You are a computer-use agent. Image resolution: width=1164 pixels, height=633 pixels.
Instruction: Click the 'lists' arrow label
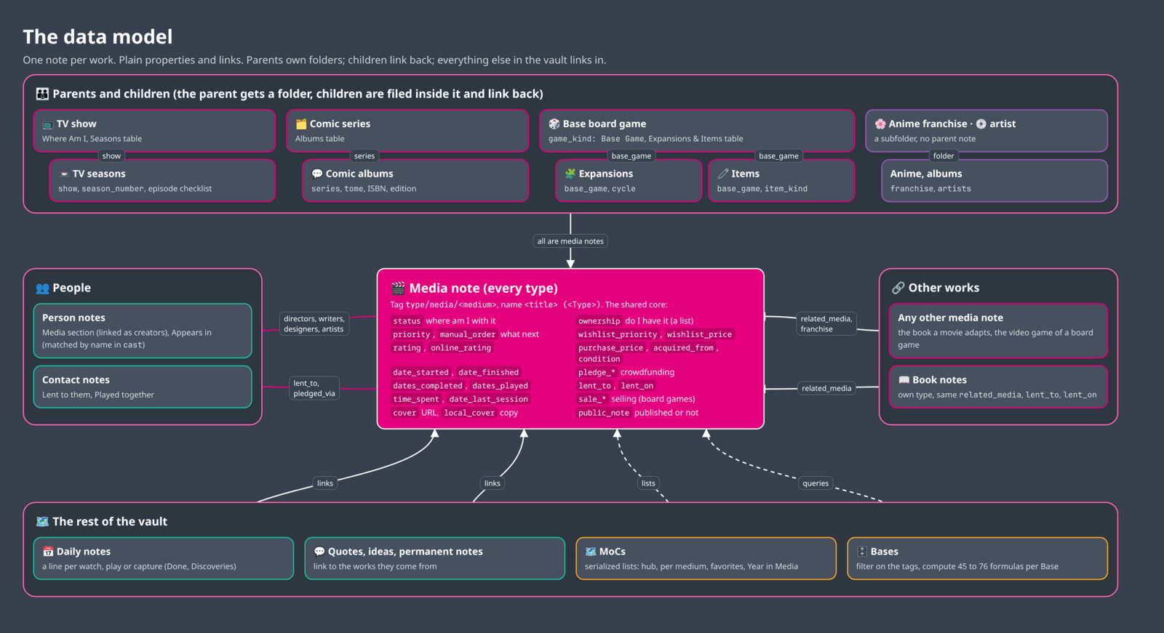pos(648,483)
